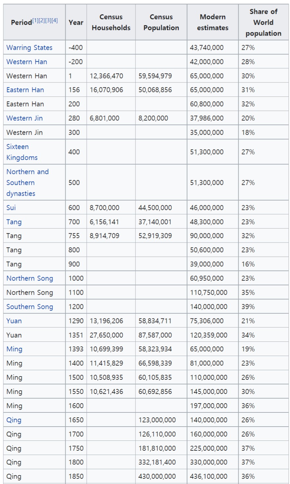Open the Southern Song link
This screenshot has width=290, height=484.
pyautogui.click(x=30, y=307)
